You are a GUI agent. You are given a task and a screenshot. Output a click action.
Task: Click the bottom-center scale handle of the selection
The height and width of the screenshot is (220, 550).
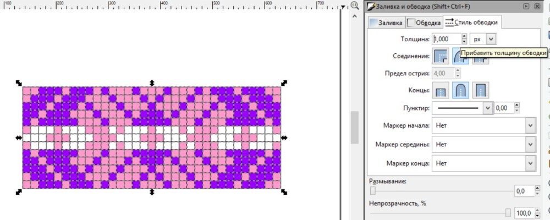[152, 193]
